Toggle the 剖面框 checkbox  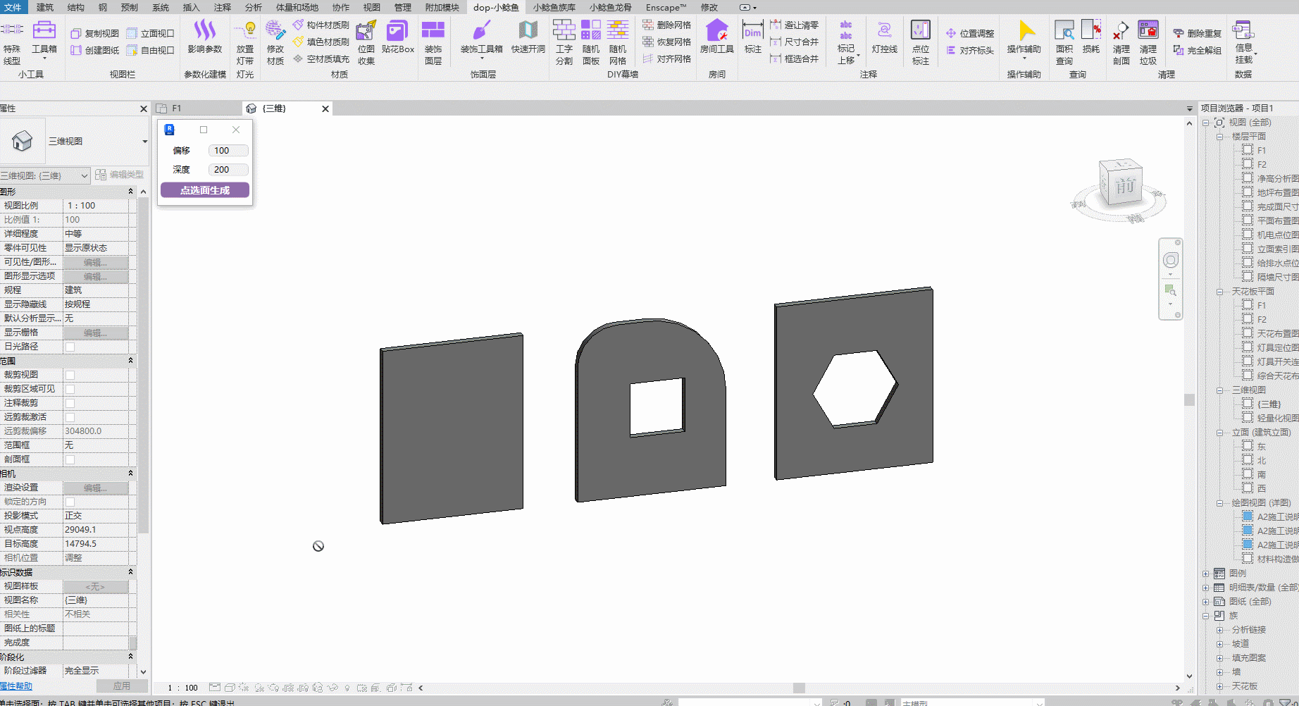70,459
